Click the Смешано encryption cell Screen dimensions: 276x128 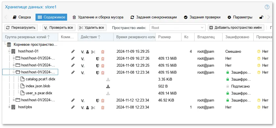click(233, 51)
